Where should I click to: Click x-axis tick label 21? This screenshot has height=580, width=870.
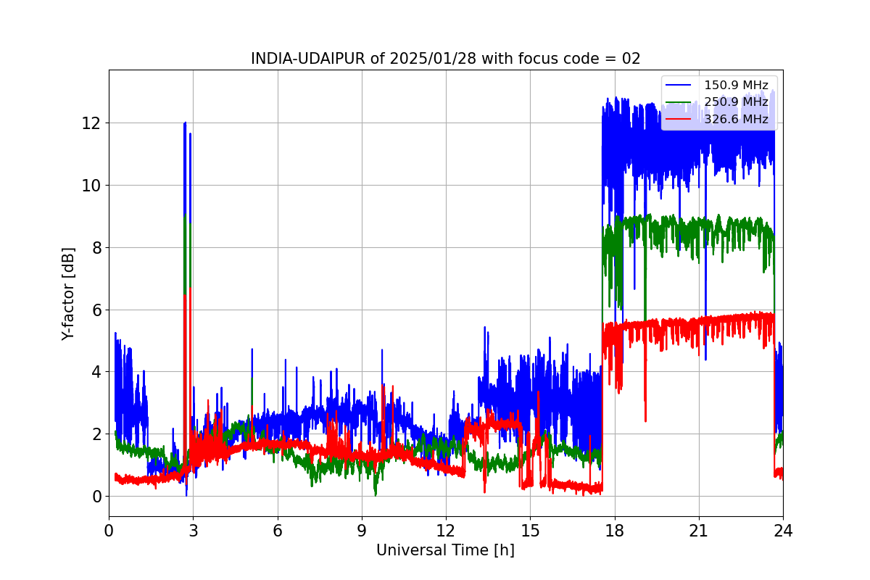[x=699, y=531]
